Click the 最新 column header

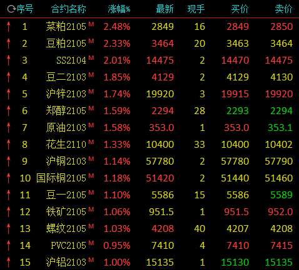click(165, 9)
